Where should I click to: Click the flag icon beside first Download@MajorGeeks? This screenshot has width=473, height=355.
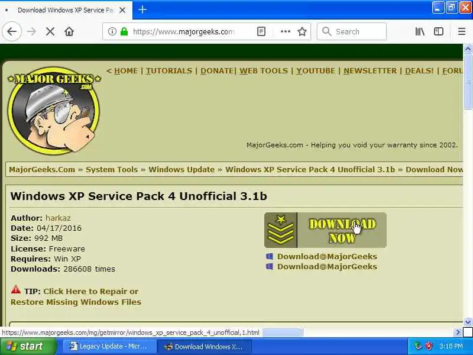[x=270, y=257]
